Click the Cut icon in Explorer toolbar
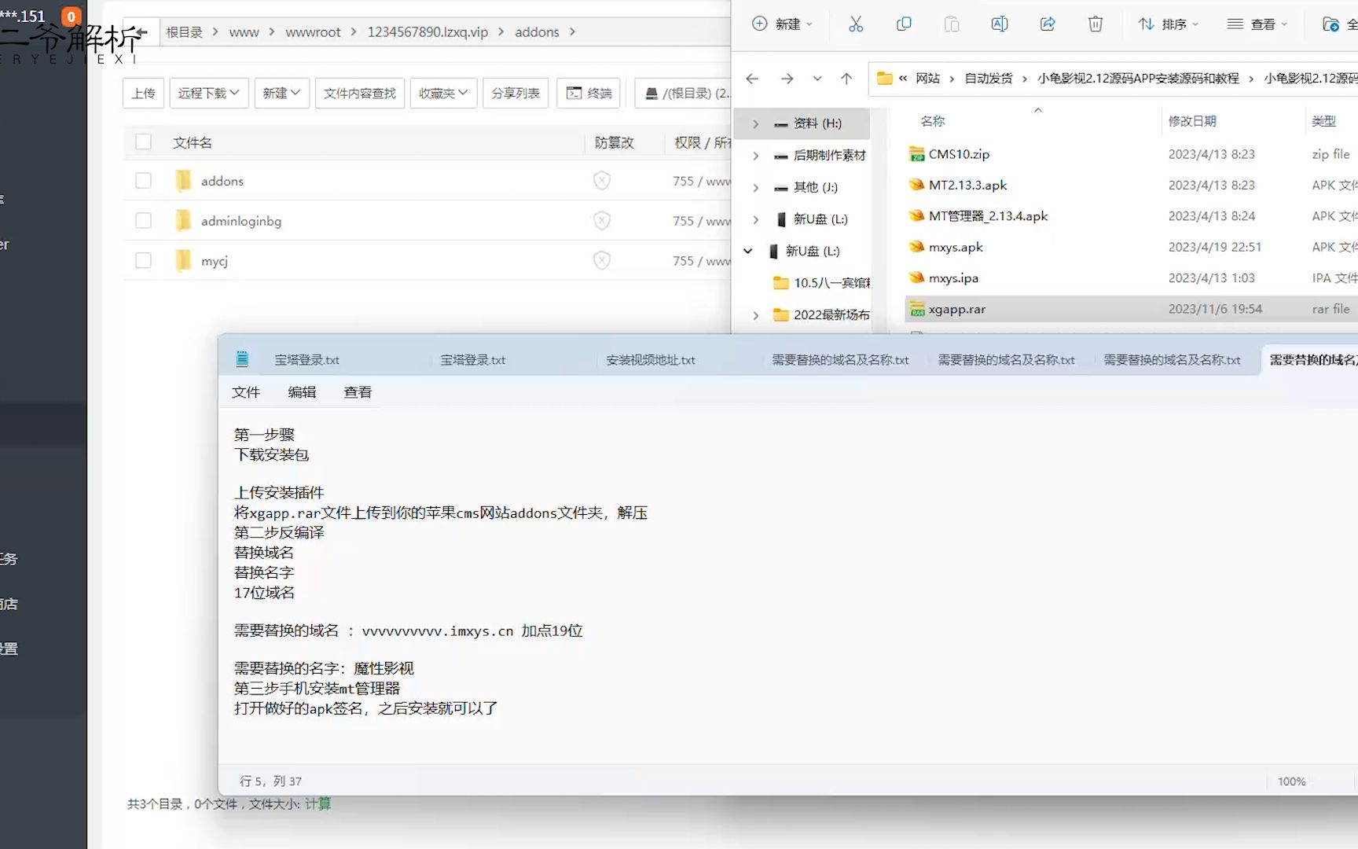Screen dimensions: 1358x849 [856, 24]
